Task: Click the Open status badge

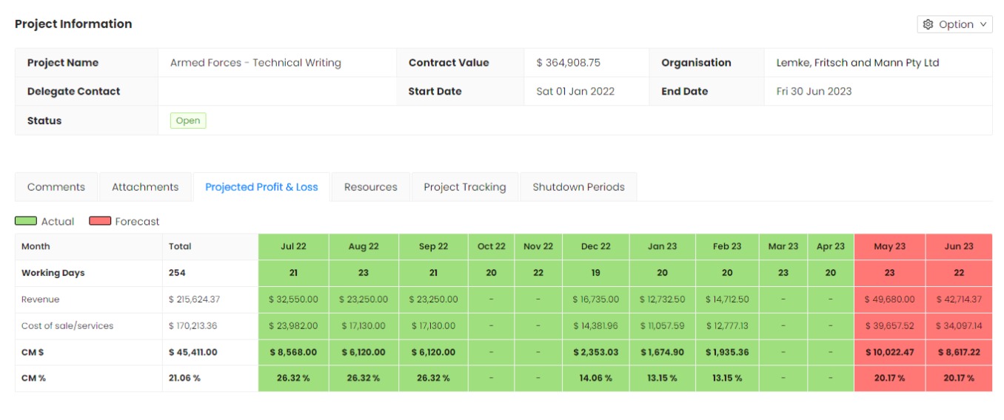Action: point(188,121)
